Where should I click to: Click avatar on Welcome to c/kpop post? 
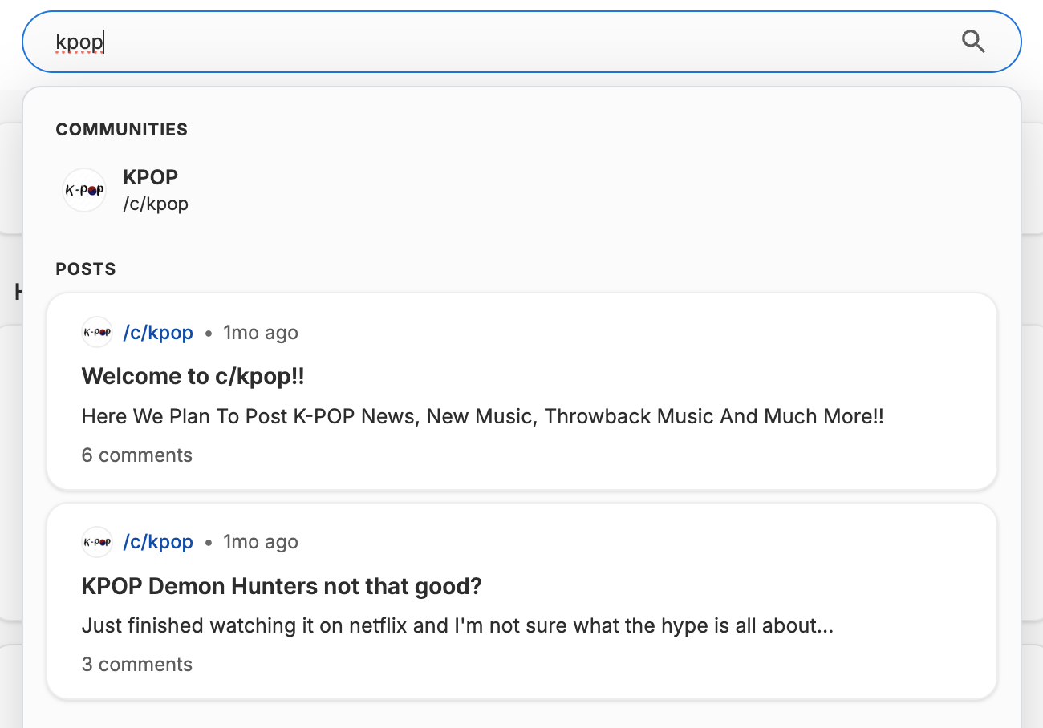pos(97,332)
